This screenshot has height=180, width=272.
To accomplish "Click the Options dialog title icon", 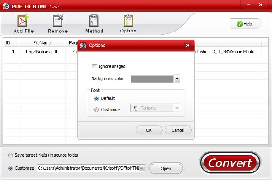I will pos(83,46).
